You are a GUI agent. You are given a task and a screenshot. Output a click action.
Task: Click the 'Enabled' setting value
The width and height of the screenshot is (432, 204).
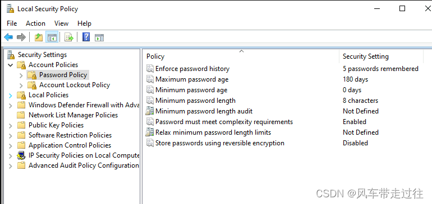(355, 122)
